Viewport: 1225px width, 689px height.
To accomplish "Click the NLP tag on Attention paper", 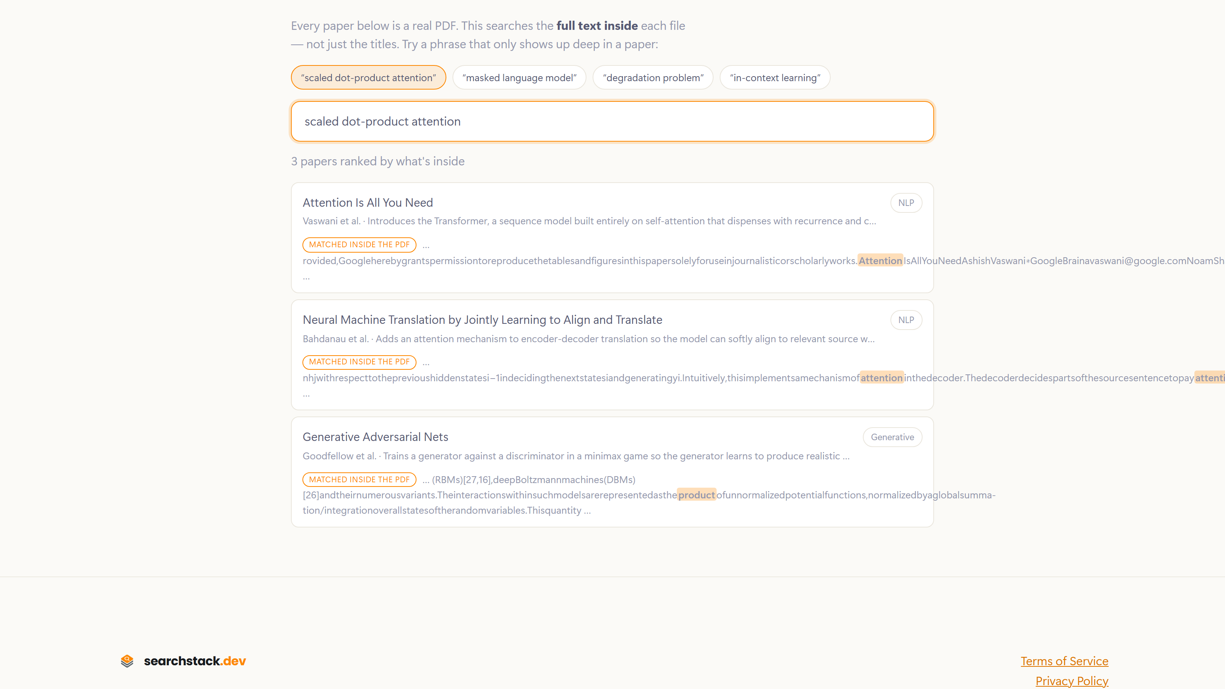I will (906, 202).
